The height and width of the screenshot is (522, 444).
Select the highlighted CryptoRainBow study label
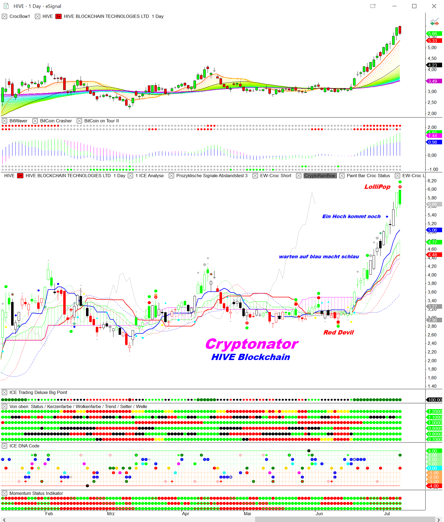click(x=320, y=176)
